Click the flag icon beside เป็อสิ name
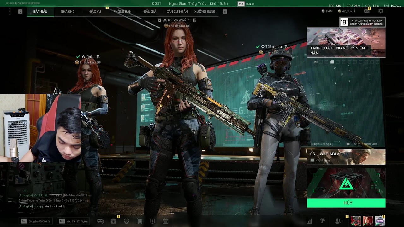404x227 pixels. [x=98, y=57]
